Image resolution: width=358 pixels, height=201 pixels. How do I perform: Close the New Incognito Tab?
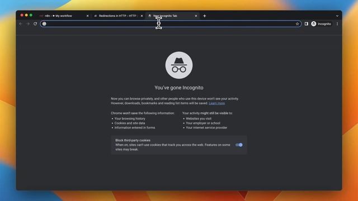[196, 16]
